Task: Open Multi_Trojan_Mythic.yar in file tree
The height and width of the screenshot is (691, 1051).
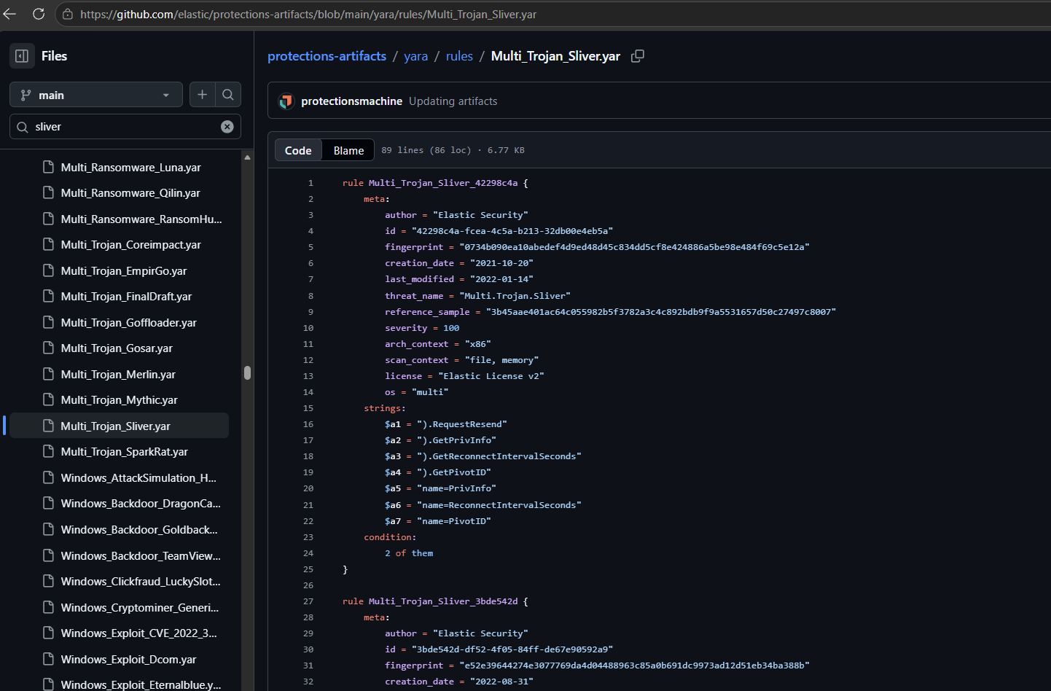Action: (x=120, y=400)
